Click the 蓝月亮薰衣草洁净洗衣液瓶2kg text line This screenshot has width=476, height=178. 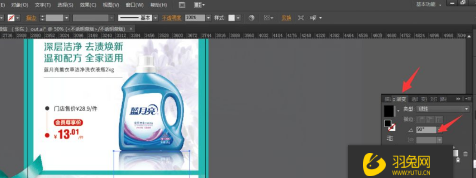pyautogui.click(x=79, y=70)
